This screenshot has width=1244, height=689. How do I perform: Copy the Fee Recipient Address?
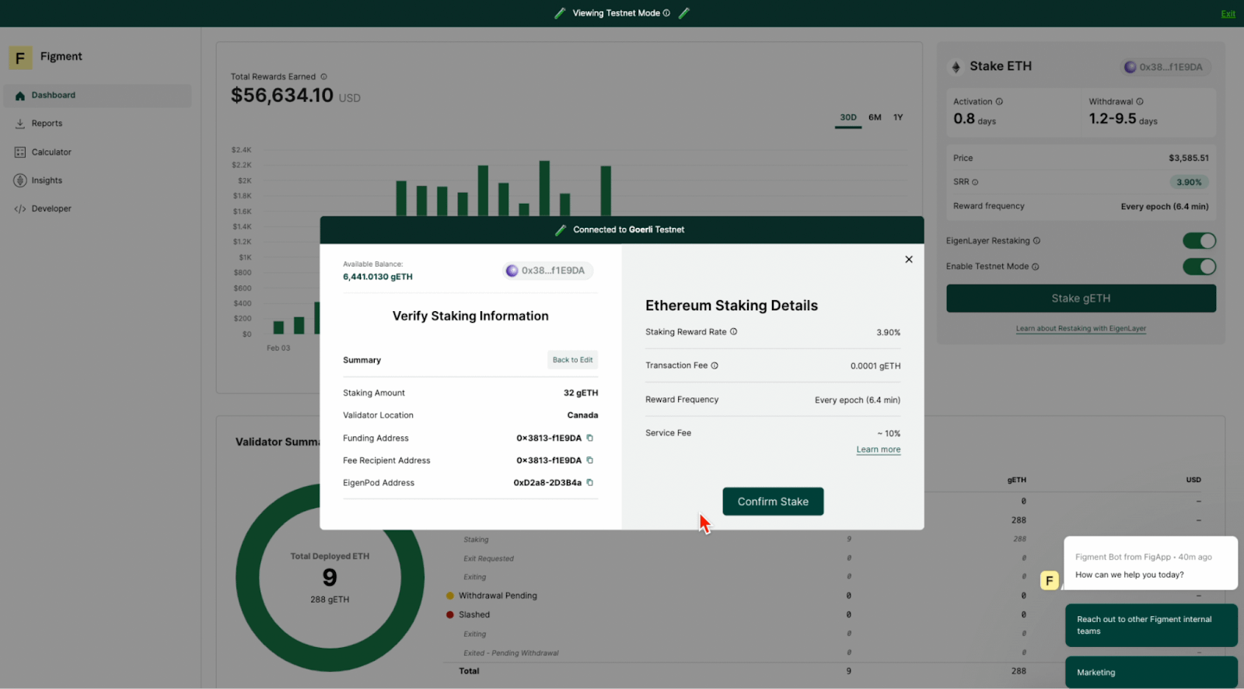589,460
